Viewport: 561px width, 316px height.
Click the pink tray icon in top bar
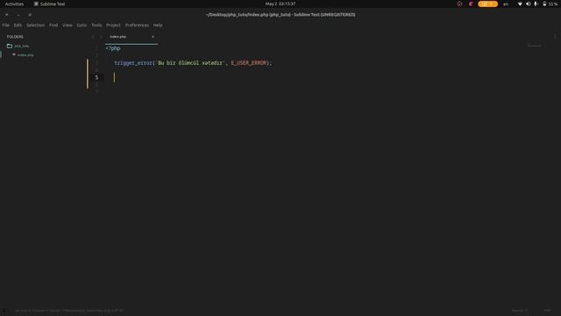coord(471,4)
